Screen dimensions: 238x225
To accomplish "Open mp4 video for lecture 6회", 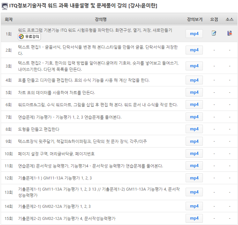I will click(x=194, y=105).
